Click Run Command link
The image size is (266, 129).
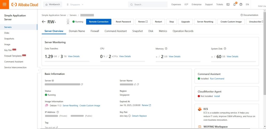217,79
